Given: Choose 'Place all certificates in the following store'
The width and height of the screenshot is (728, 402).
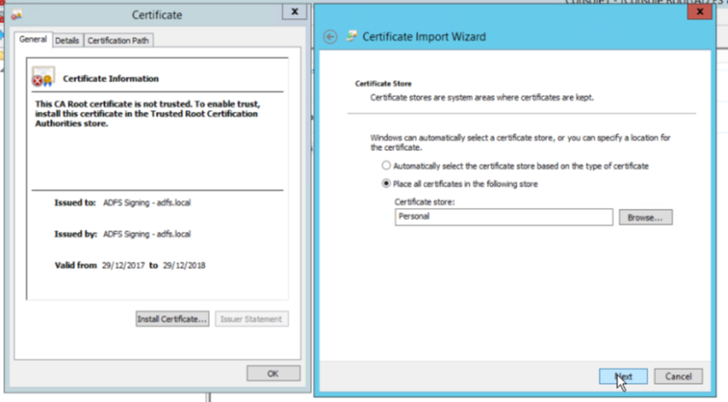Looking at the screenshot, I should (x=386, y=184).
